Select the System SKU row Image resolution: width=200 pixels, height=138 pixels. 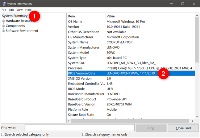click(131, 63)
